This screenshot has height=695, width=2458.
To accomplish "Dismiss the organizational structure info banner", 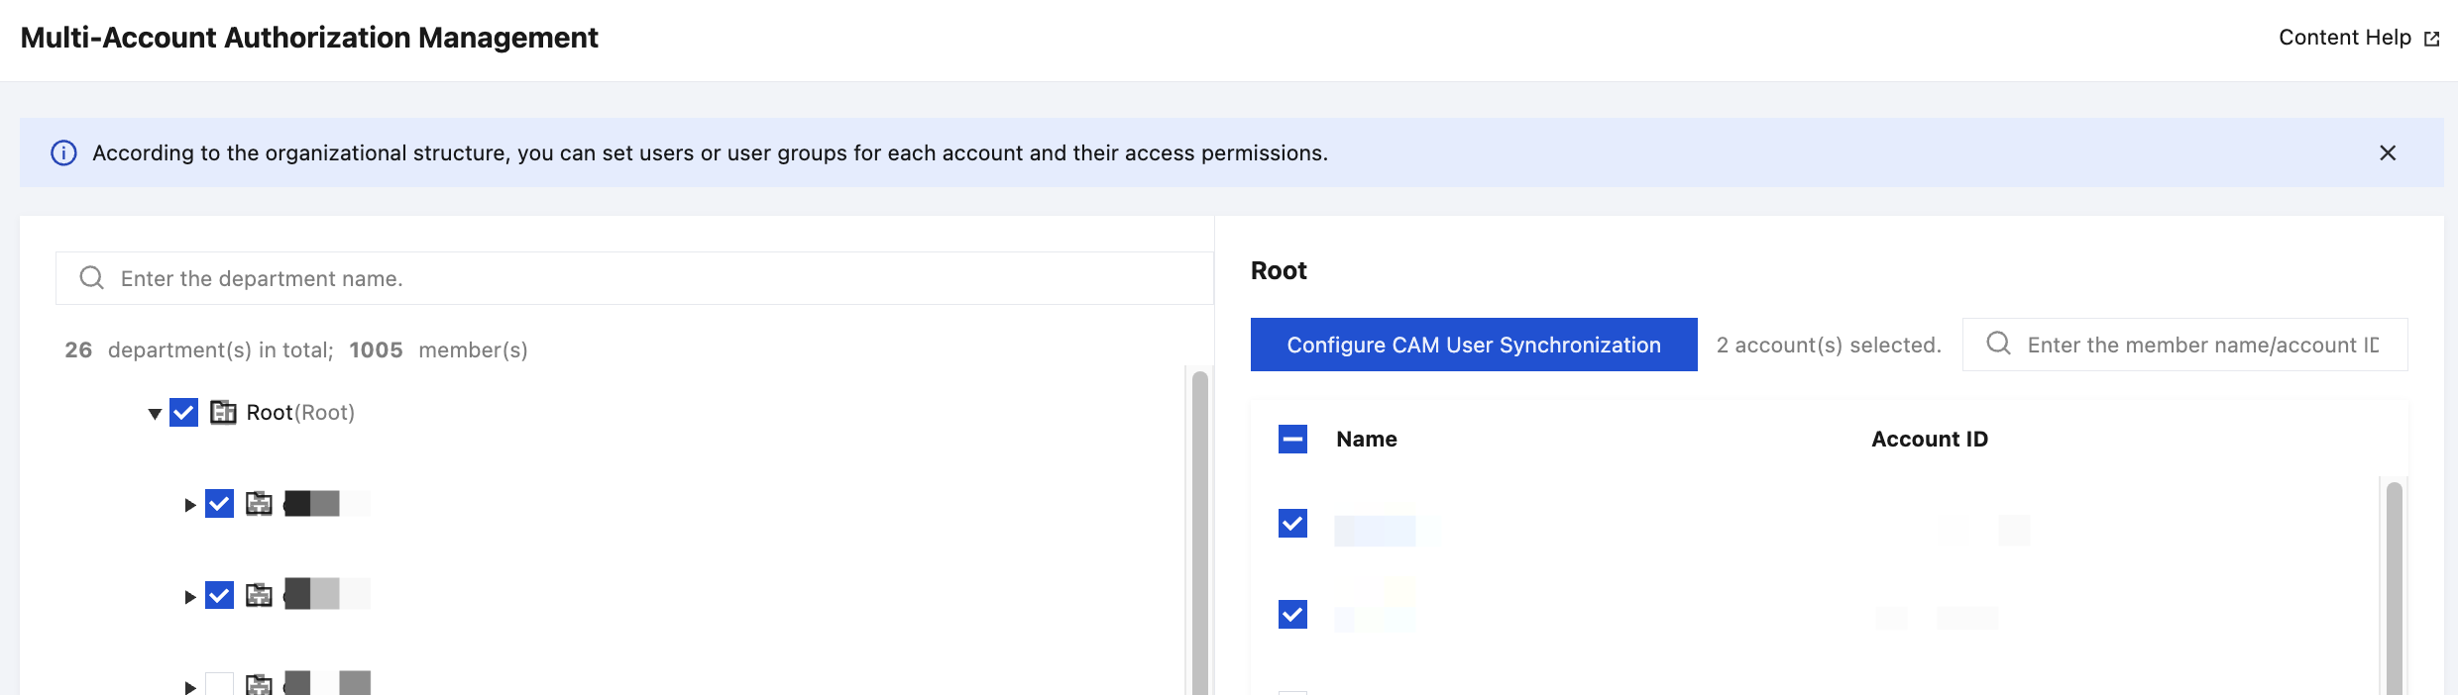I will 2388,152.
